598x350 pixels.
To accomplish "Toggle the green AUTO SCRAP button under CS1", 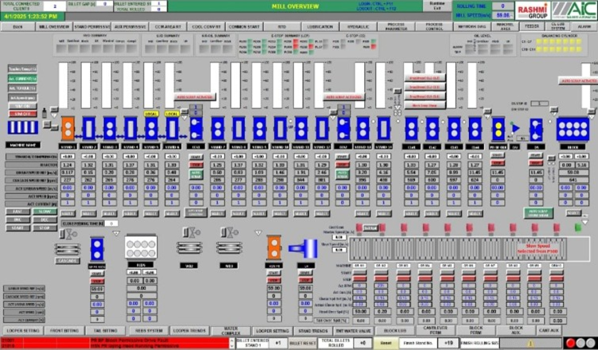I will point(195,175).
